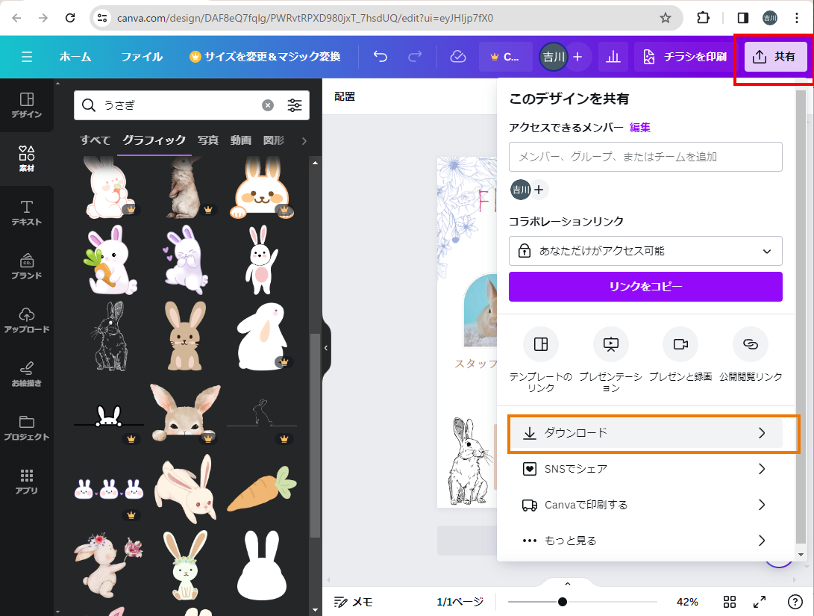This screenshot has width=814, height=616.
Task: Open search filter settings icon
Action: tap(295, 105)
